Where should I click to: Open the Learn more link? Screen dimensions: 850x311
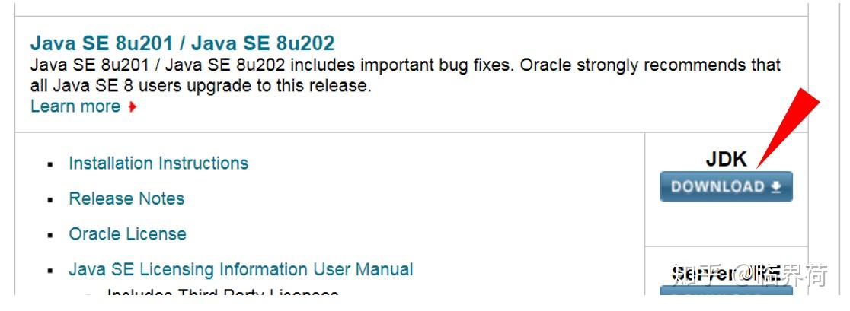pyautogui.click(x=75, y=106)
